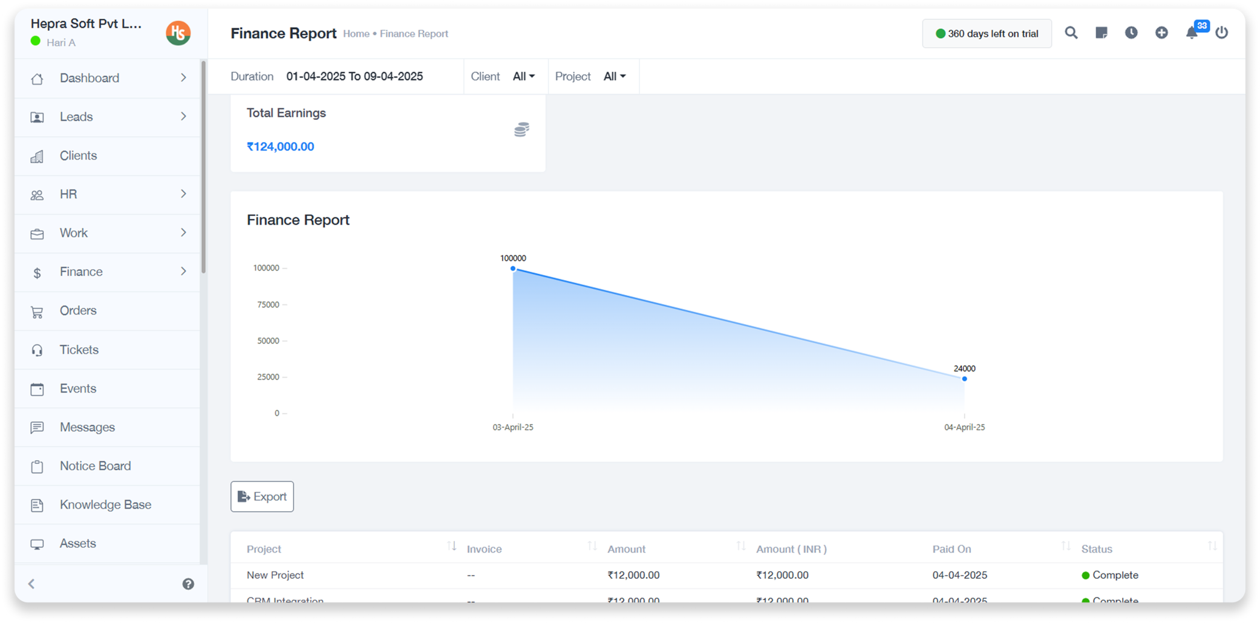Click the Hepra Soft company logo avatar
The height and width of the screenshot is (623, 1260).
178,33
